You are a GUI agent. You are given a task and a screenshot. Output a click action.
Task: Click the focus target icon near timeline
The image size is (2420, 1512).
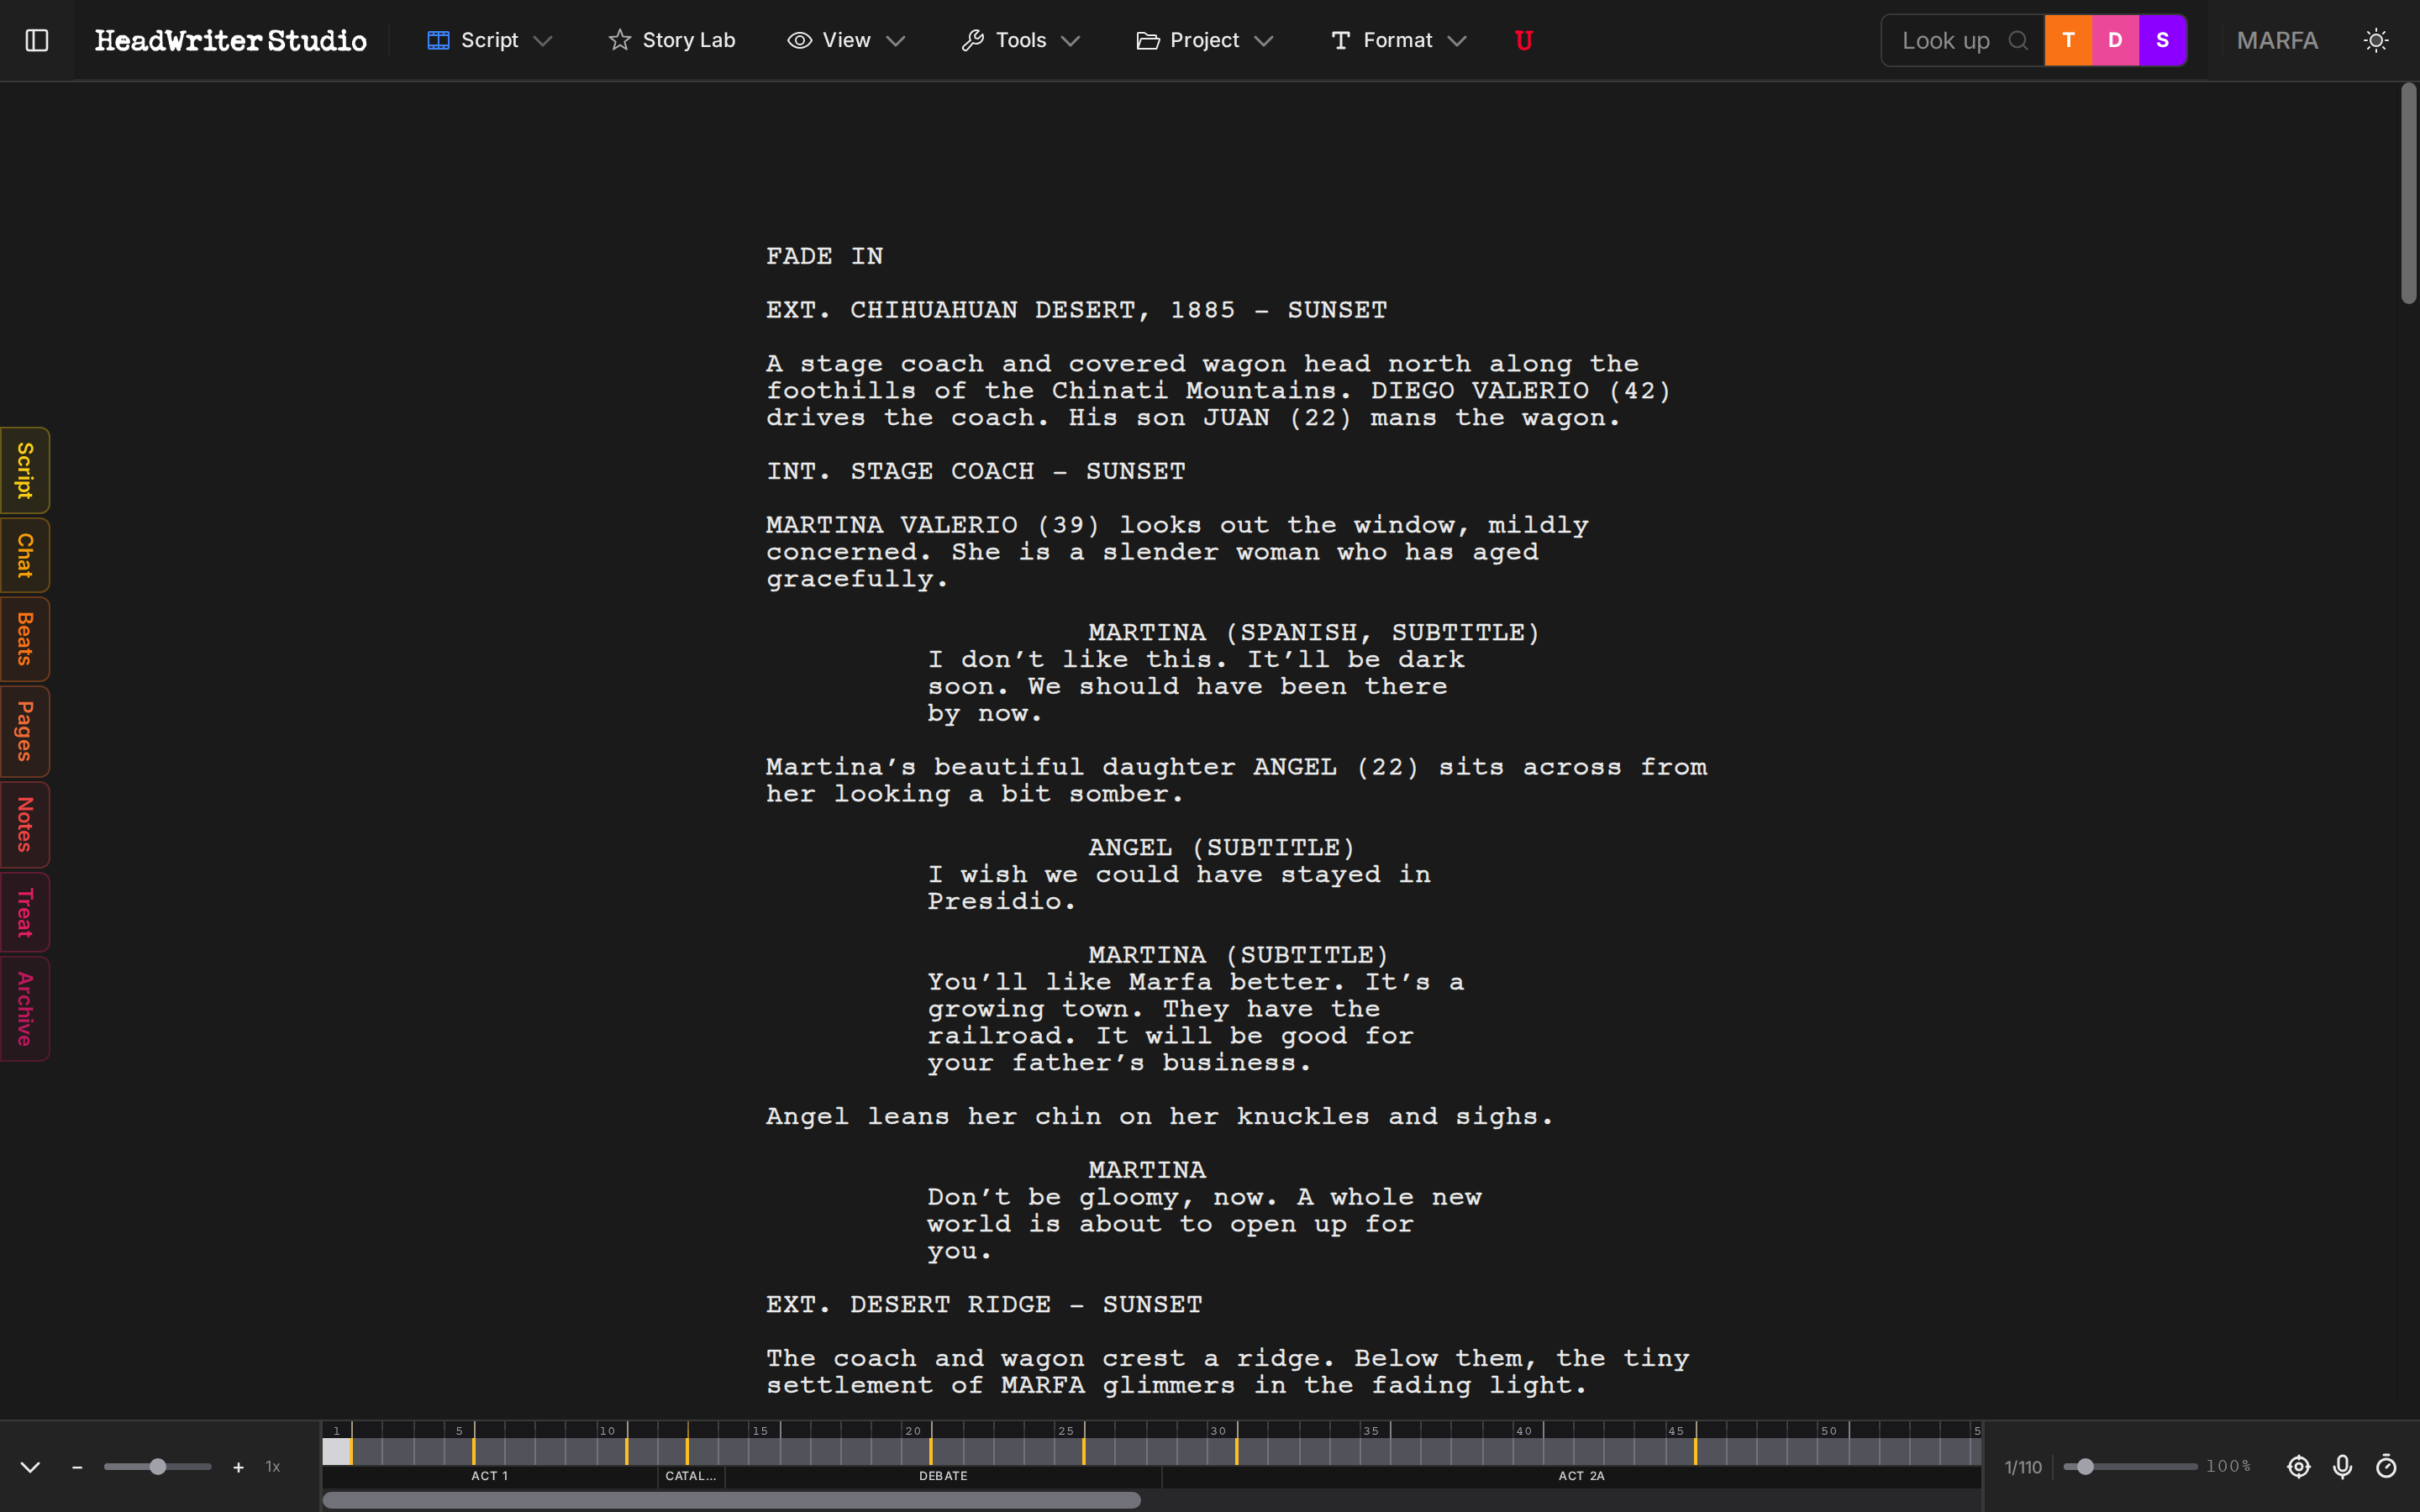[x=2299, y=1467]
